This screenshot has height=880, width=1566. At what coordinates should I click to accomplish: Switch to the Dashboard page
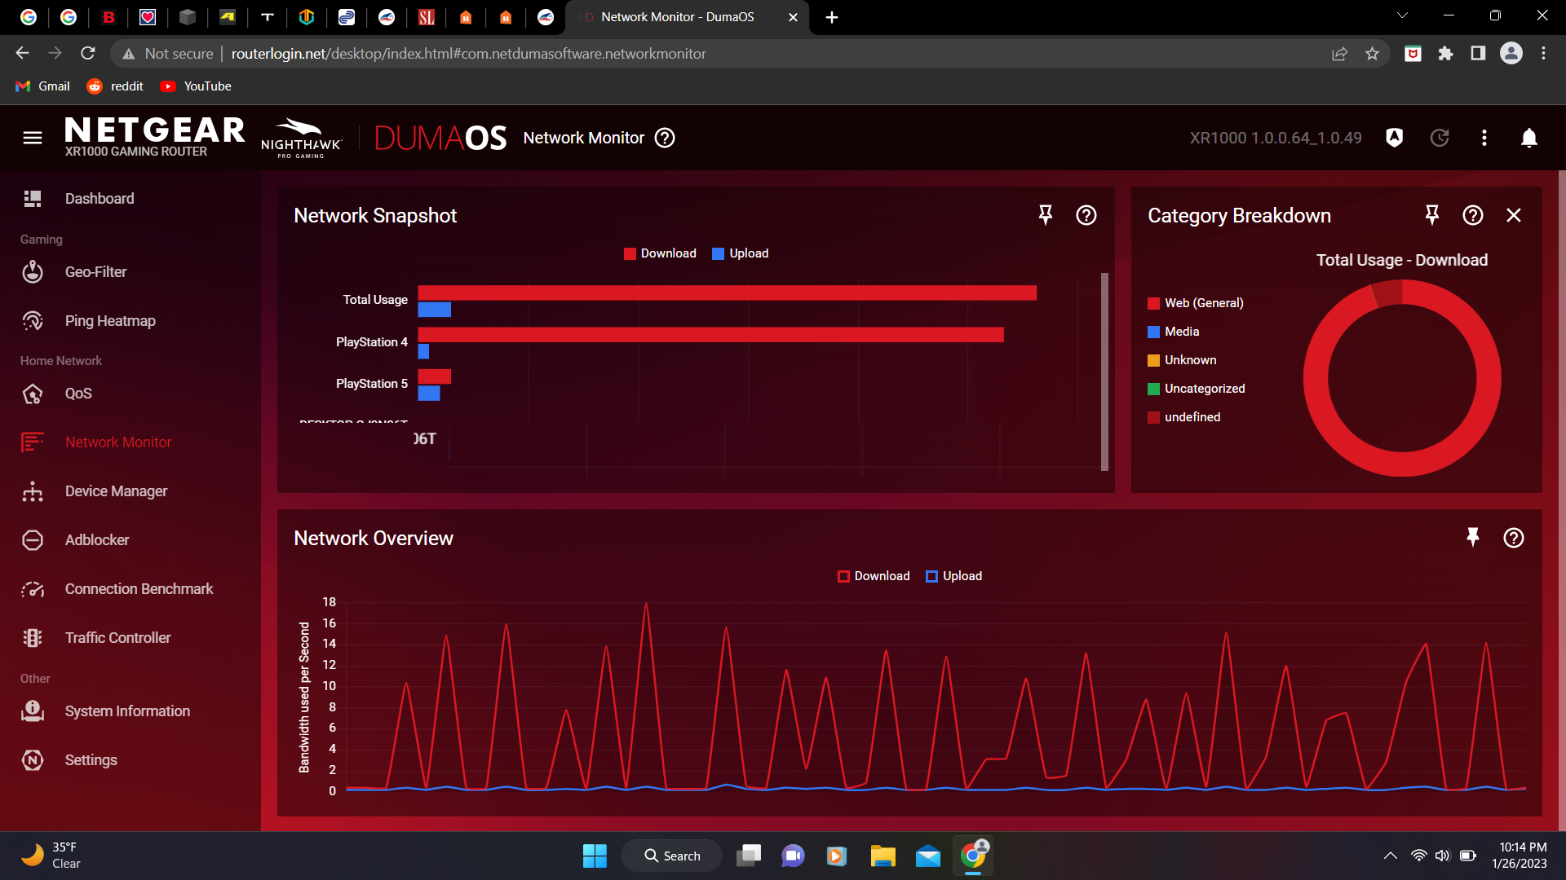[x=100, y=198]
